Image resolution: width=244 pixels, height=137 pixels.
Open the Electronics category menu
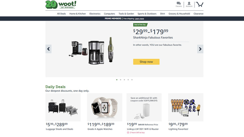coord(95,14)
